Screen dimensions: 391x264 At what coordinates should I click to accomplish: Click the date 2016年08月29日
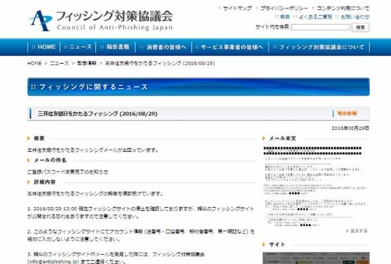[x=350, y=128]
